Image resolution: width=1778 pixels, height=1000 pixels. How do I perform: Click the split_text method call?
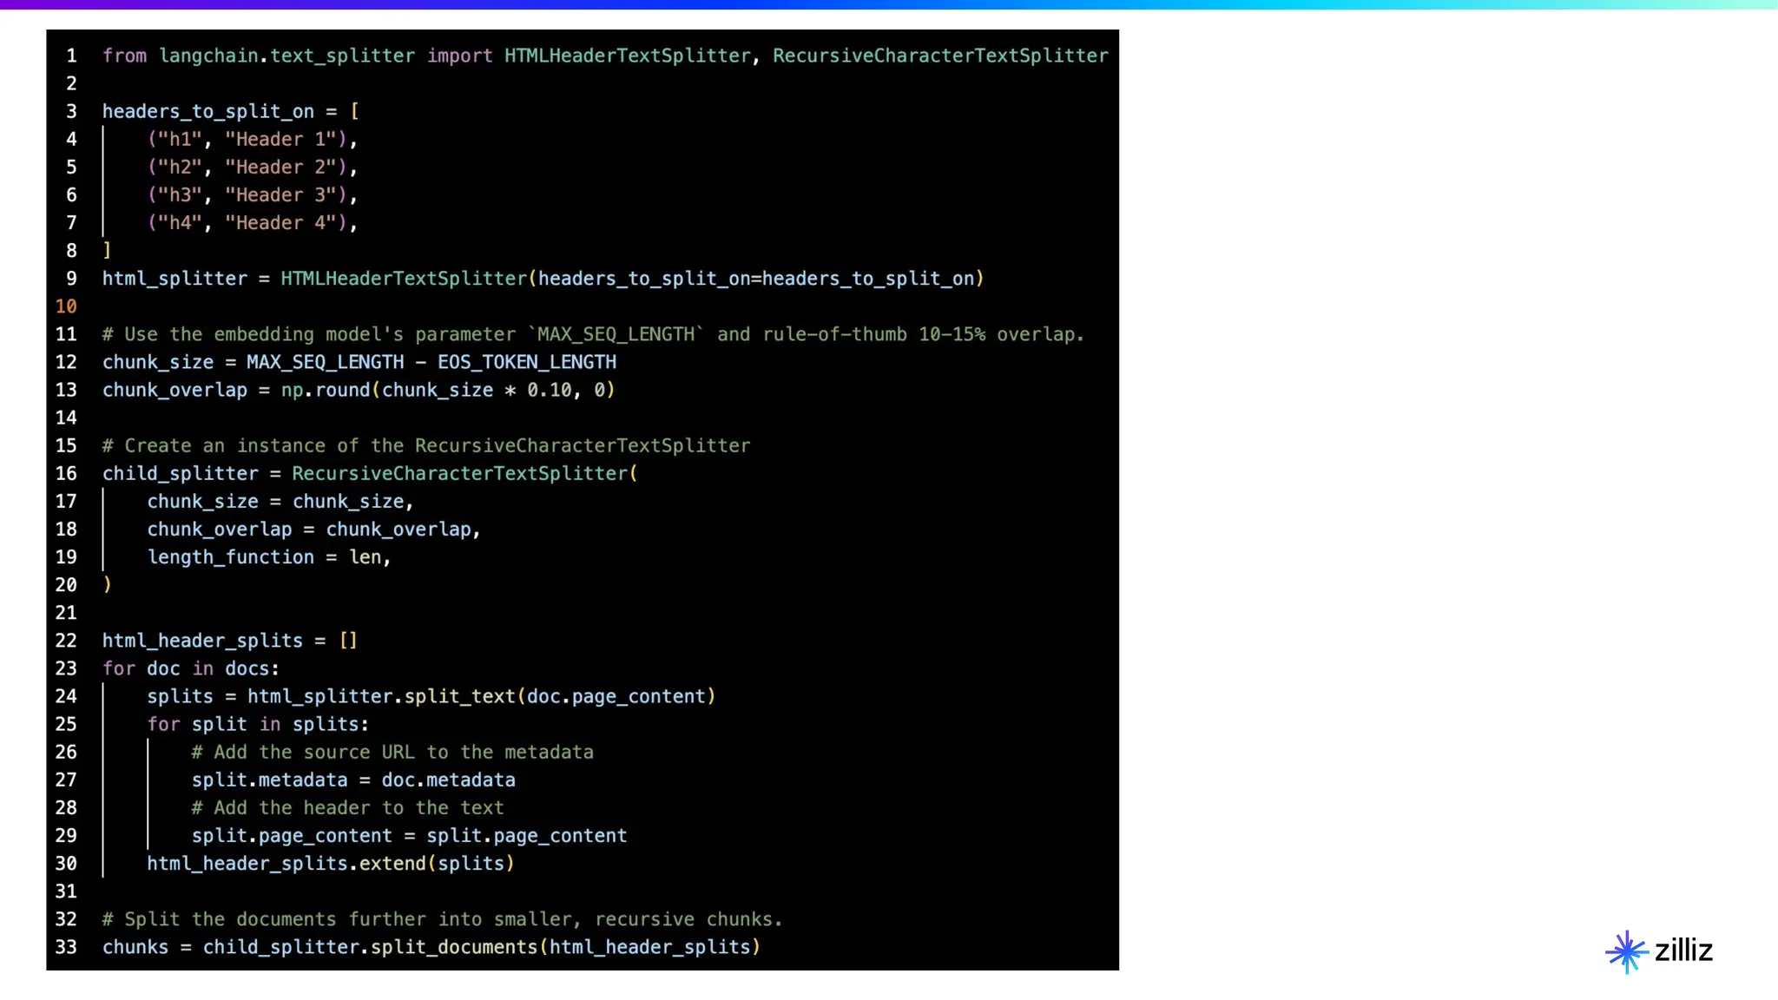tap(459, 696)
